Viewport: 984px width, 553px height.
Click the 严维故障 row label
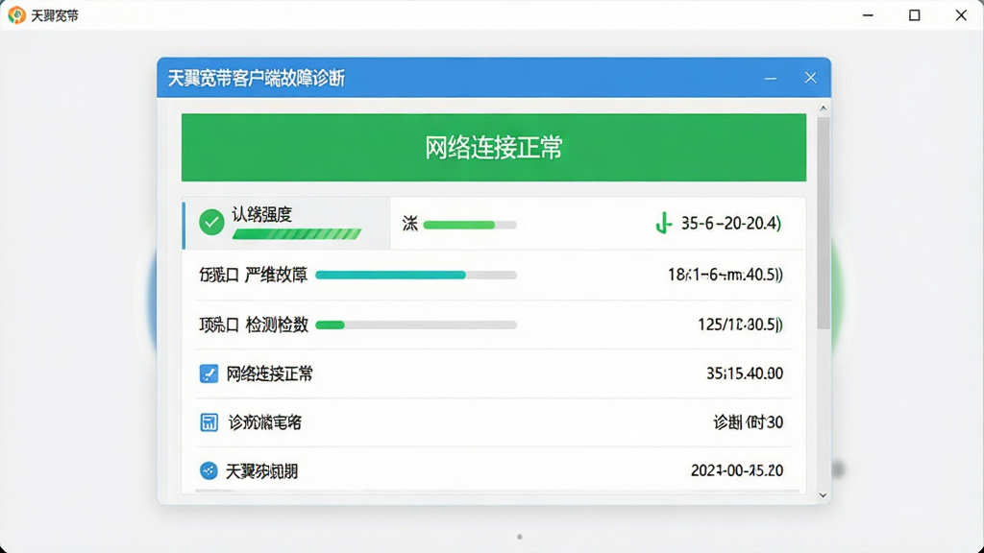point(254,275)
